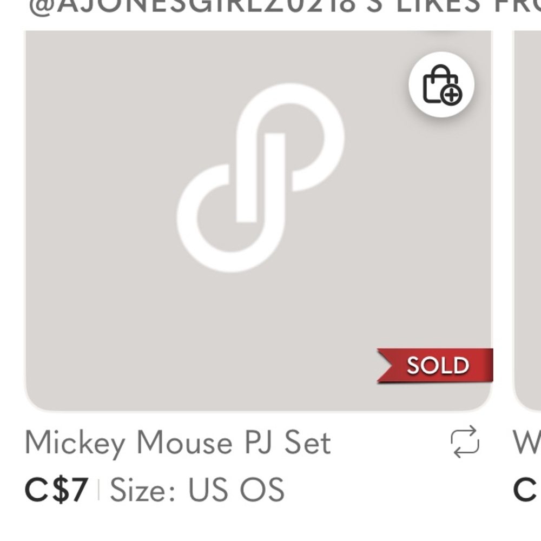541x541 pixels.
Task: Click the US OS size value
Action: pyautogui.click(x=236, y=490)
